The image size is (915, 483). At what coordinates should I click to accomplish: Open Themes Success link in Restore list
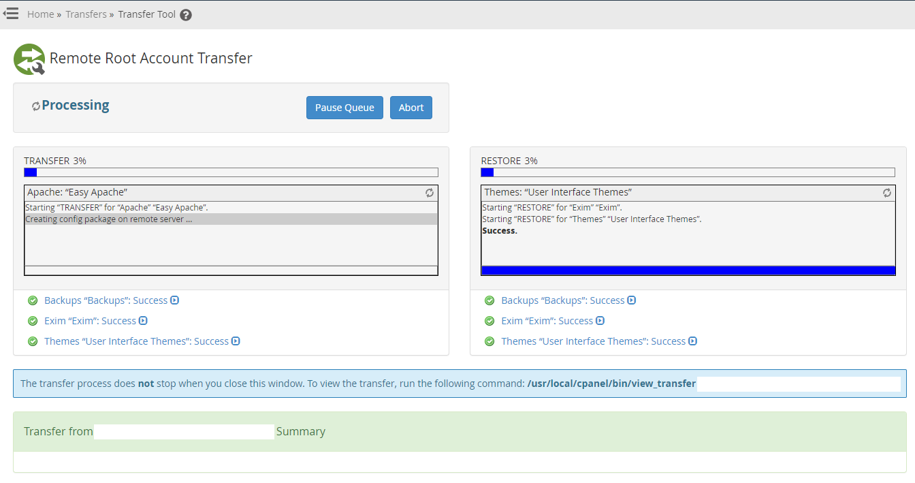coord(593,341)
